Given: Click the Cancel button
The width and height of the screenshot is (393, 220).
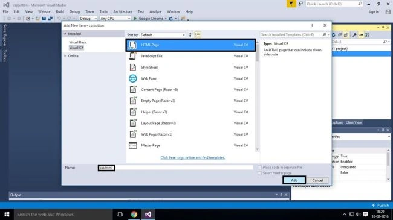Looking at the screenshot, I should pos(317,180).
